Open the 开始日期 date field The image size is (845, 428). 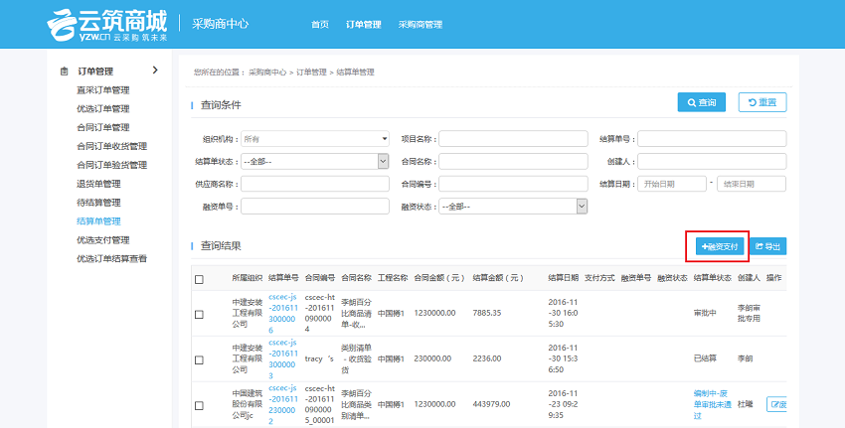pyautogui.click(x=671, y=184)
